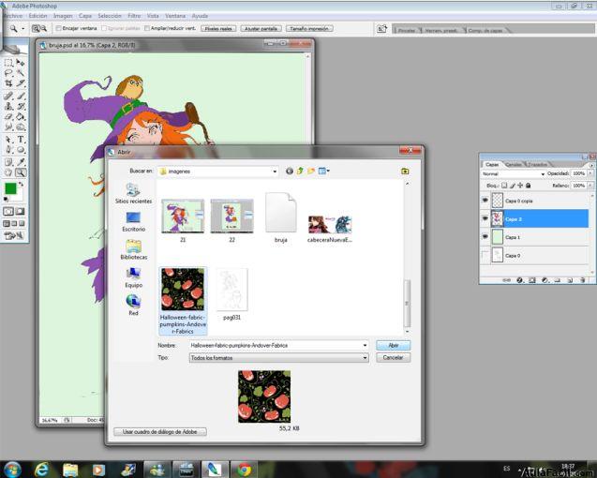The height and width of the screenshot is (478, 597).
Task: Select the Crop tool
Action: [x=8, y=83]
